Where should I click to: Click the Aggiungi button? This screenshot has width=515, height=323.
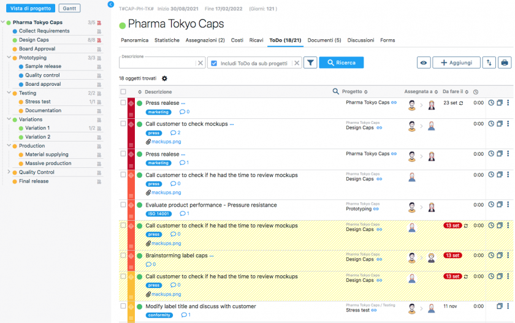(456, 63)
